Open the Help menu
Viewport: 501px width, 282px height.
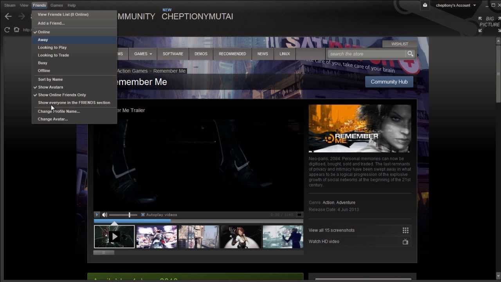point(72,5)
